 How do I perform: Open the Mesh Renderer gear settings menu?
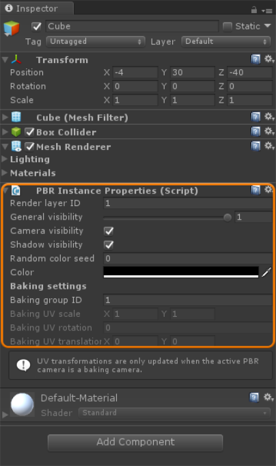tap(269, 146)
